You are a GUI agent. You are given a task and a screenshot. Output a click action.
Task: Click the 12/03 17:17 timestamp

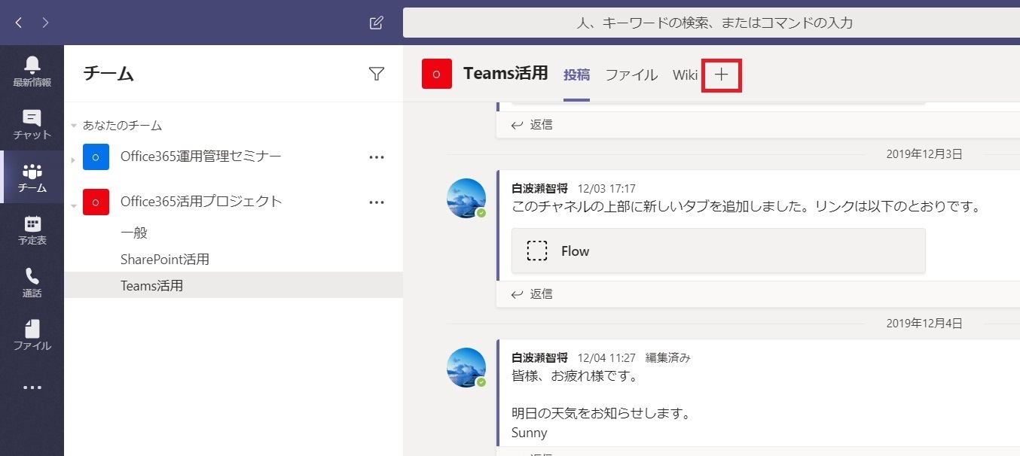(606, 188)
